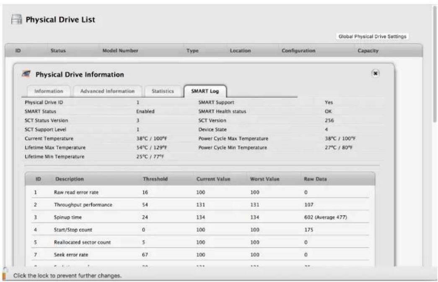
Task: Click the SCT Version value 256
Action: tap(329, 120)
